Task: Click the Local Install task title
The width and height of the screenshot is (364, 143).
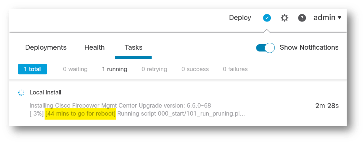Action: 46,93
